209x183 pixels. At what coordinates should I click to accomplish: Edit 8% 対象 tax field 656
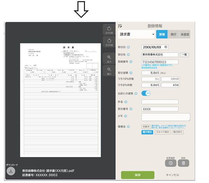pos(171,85)
